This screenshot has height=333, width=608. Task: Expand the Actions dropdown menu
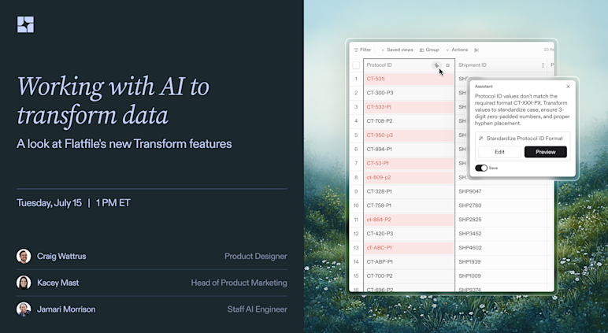point(457,50)
